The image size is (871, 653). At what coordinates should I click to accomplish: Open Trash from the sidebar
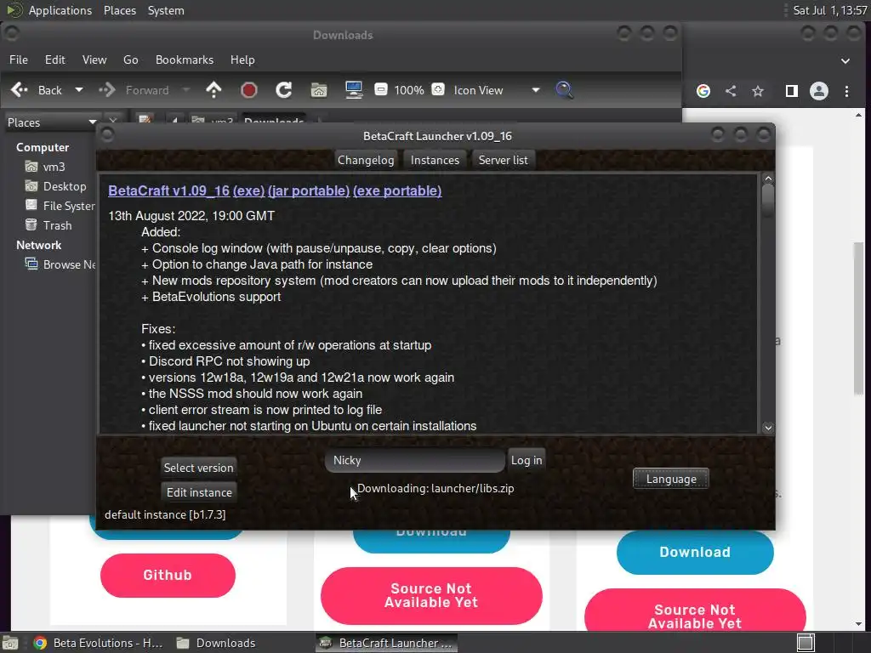[x=48, y=224]
